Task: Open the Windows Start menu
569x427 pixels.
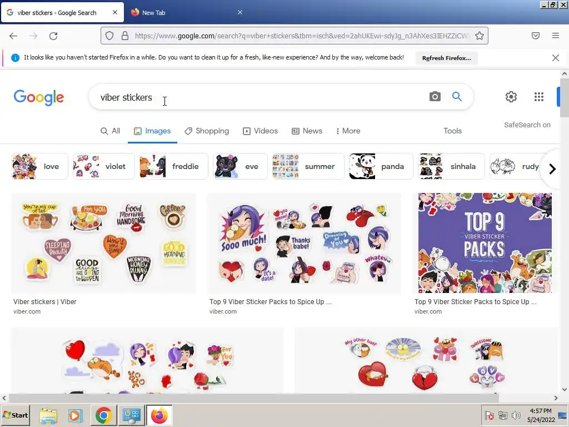Action: (x=15, y=415)
